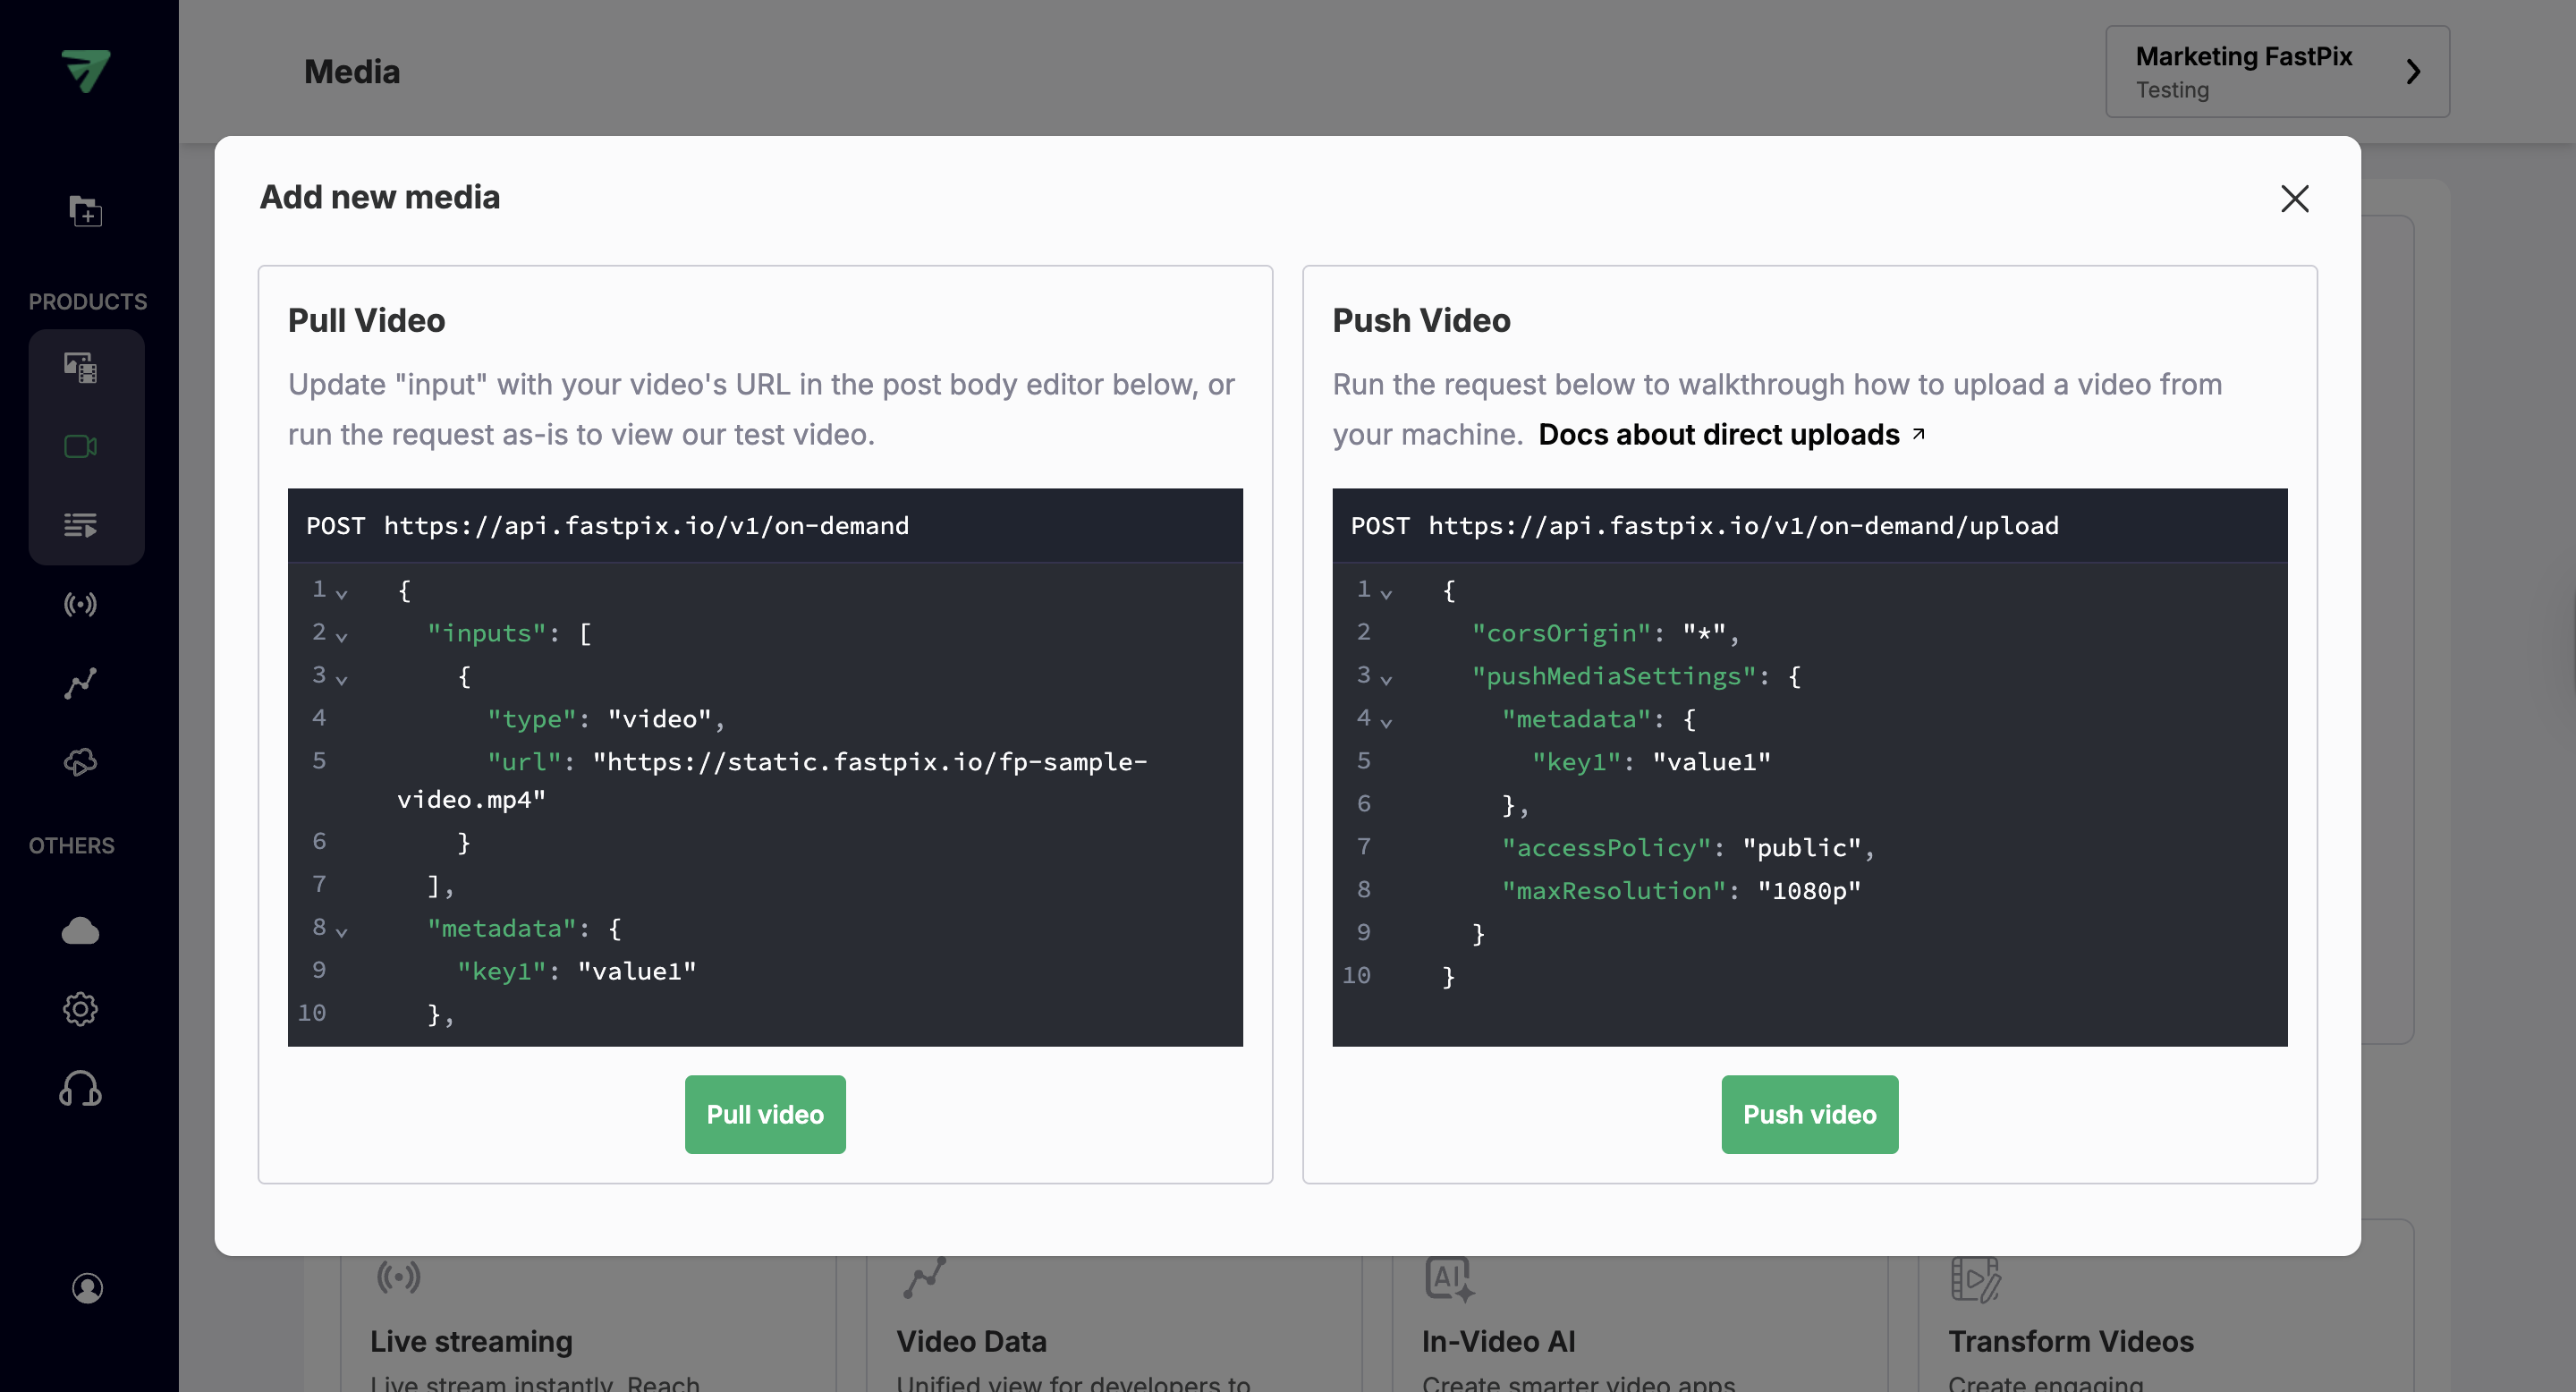Click the Push video button

click(x=1809, y=1114)
